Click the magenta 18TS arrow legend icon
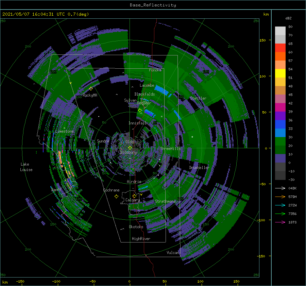Screen dimensions: 306x286 point(280,222)
